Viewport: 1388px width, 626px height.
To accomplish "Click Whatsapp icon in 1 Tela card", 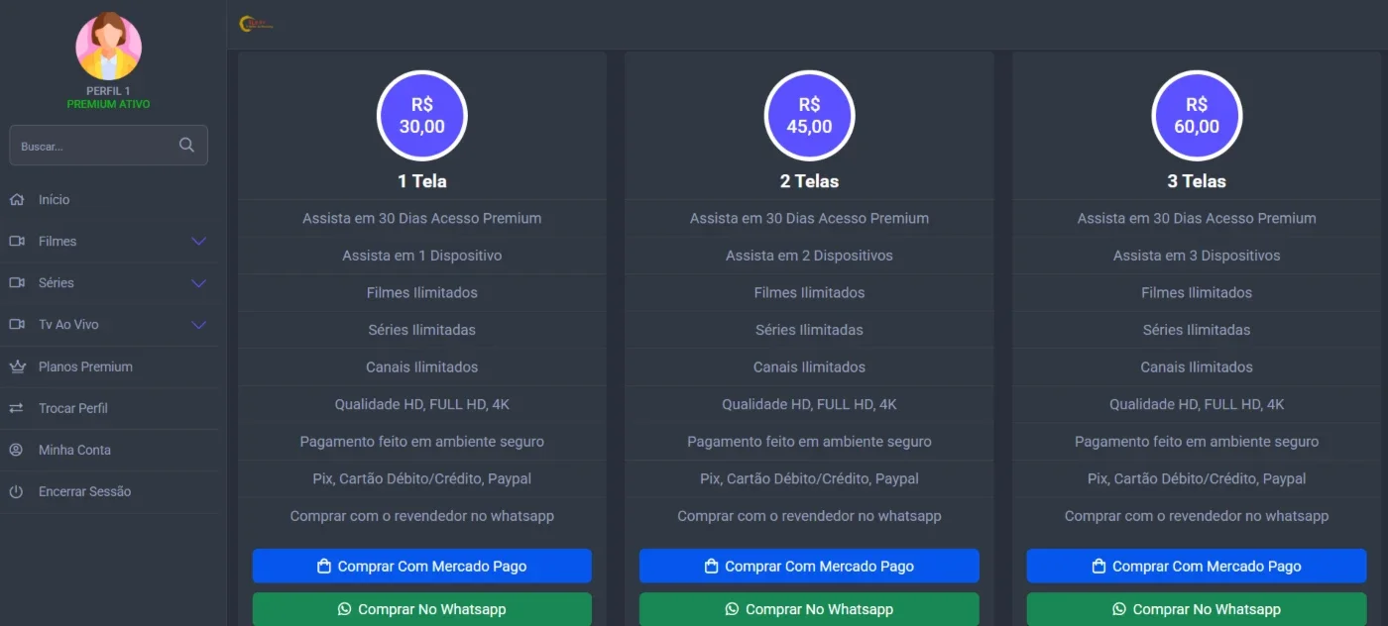I will pos(344,609).
